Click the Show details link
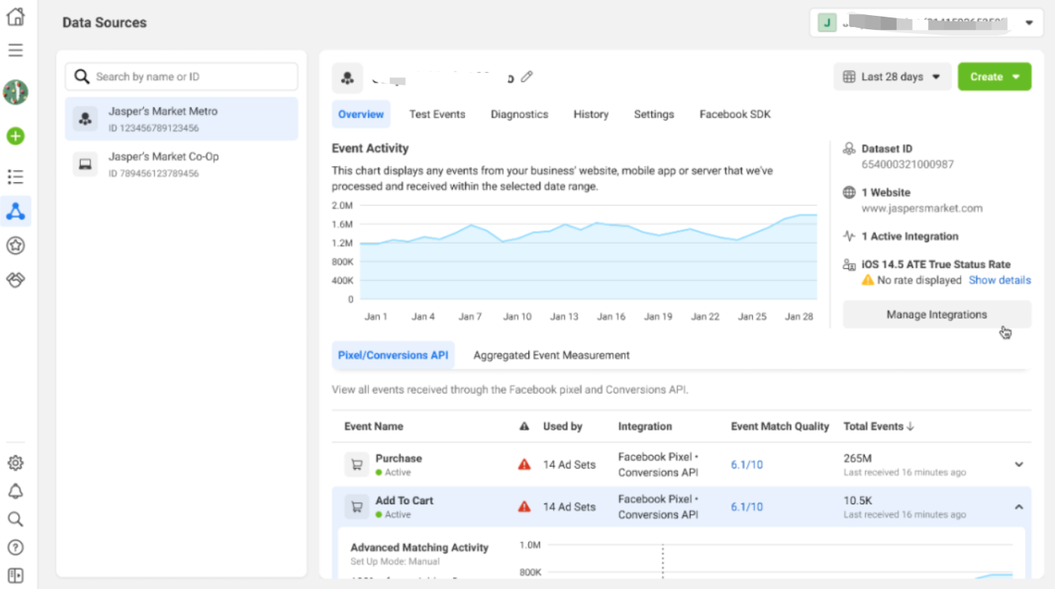Viewport: 1055px width, 589px height. (x=1000, y=280)
